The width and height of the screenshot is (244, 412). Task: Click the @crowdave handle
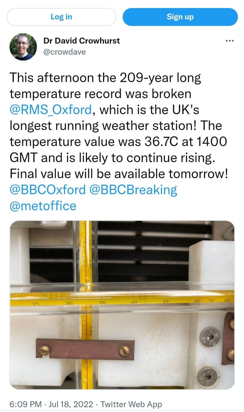point(64,52)
